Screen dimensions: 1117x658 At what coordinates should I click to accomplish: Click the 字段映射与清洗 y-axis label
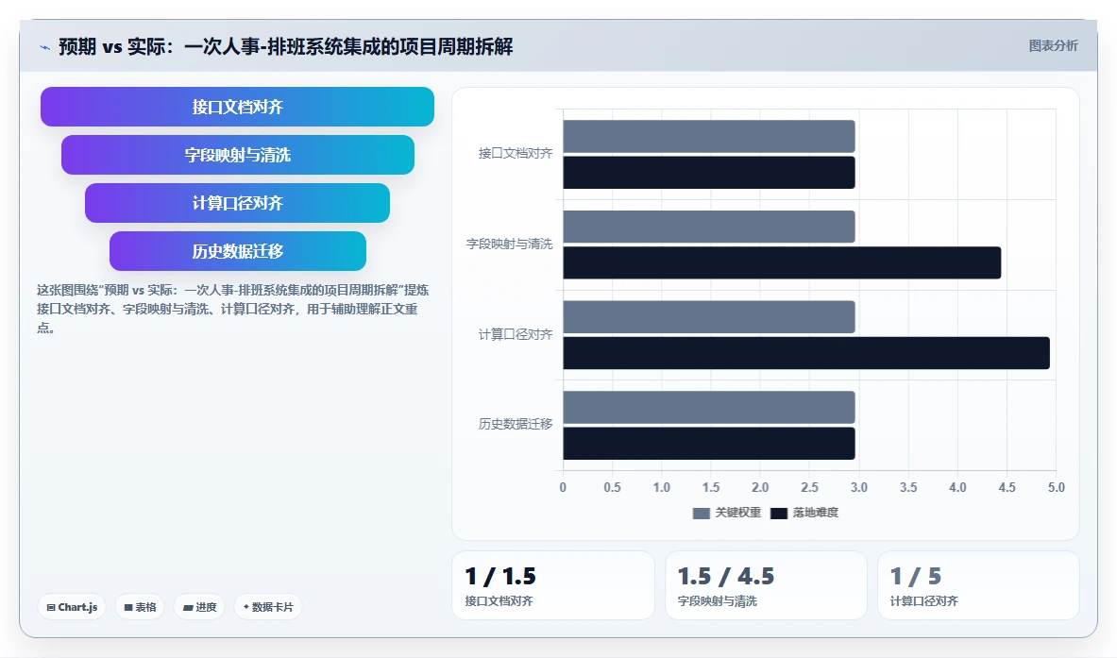(509, 244)
